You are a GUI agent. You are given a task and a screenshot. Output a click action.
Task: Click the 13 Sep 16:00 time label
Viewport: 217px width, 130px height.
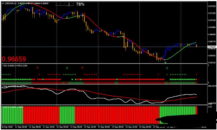131,127
